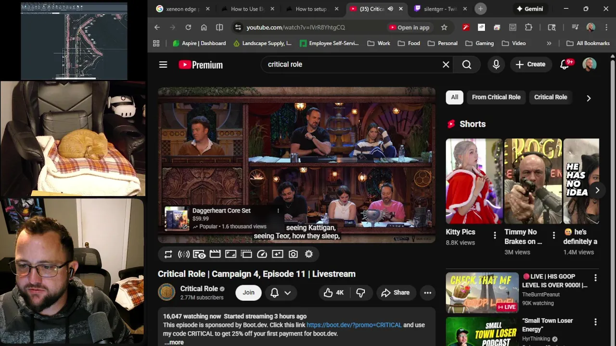Show more filter chips with arrow
This screenshot has width=616, height=346.
point(589,98)
